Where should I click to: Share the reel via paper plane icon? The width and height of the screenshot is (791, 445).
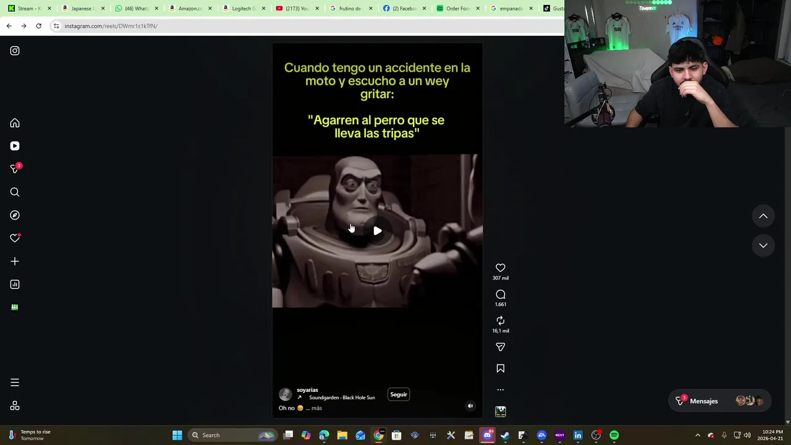pyautogui.click(x=501, y=347)
